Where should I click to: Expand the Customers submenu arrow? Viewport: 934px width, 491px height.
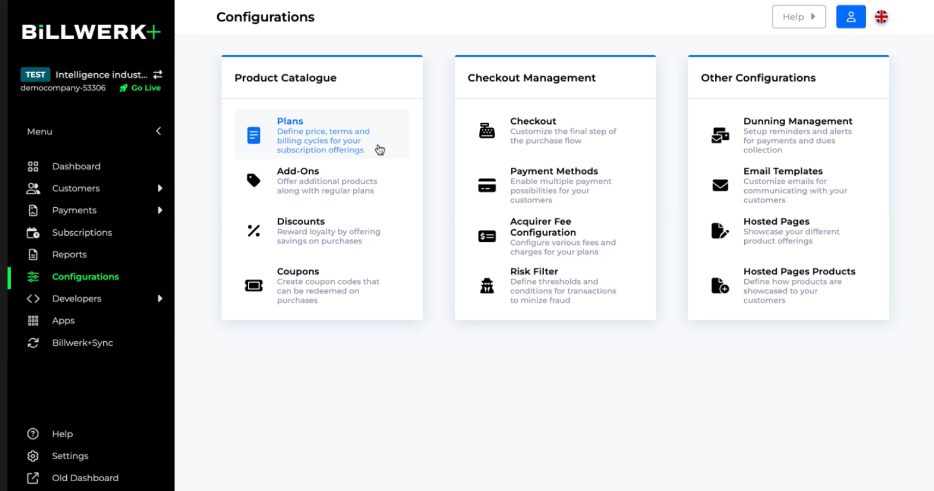click(x=160, y=188)
